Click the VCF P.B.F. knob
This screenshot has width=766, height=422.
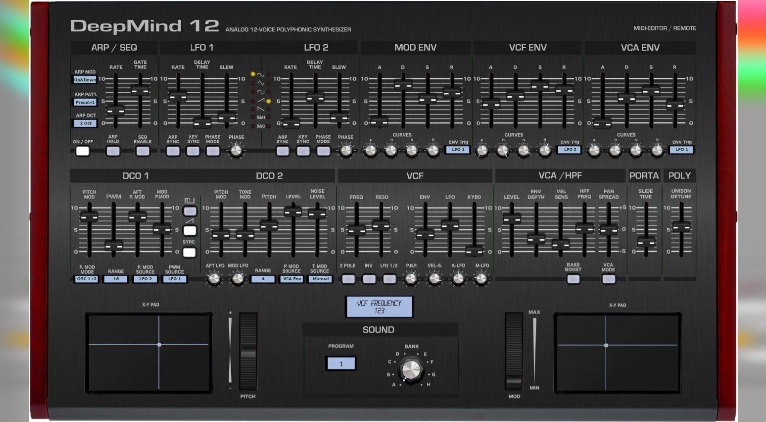(x=411, y=279)
